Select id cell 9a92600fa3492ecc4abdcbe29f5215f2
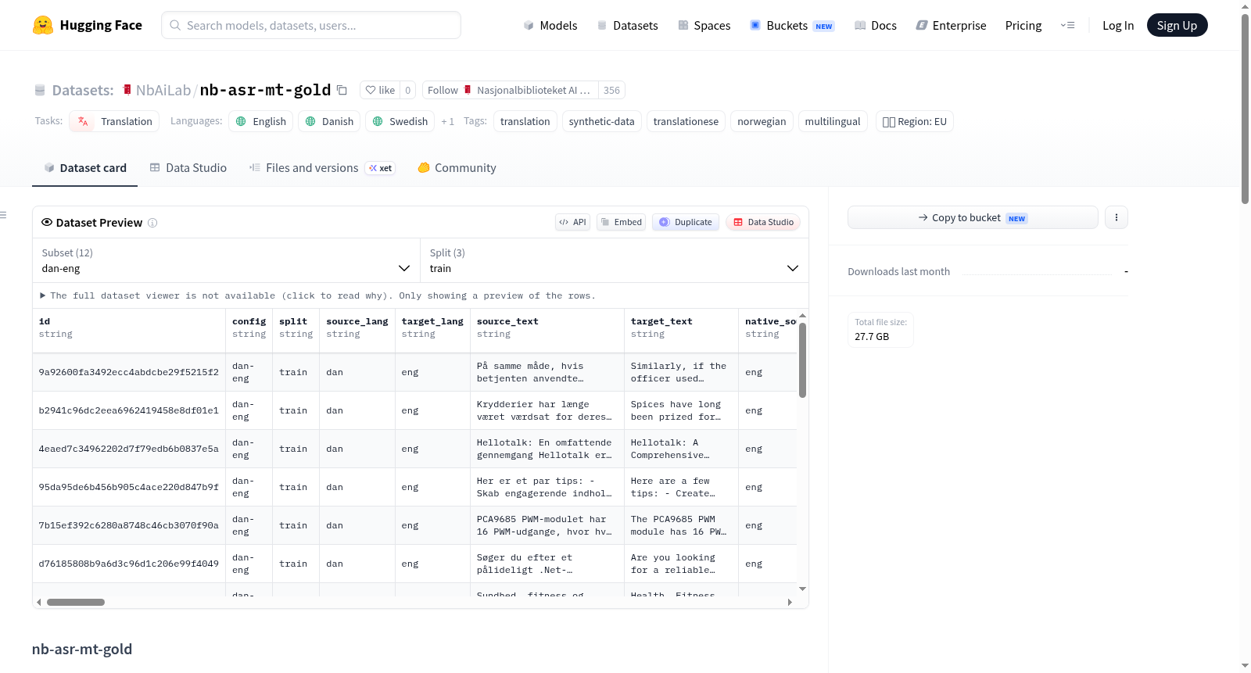1251x673 pixels. [x=129, y=372]
